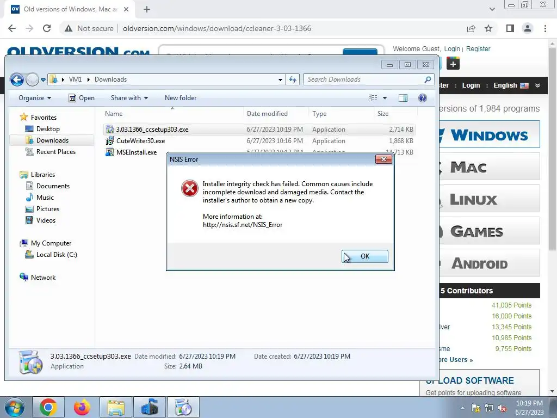Viewport: 557px width, 418px height.
Task: Go back in the Explorer window
Action: [17, 79]
